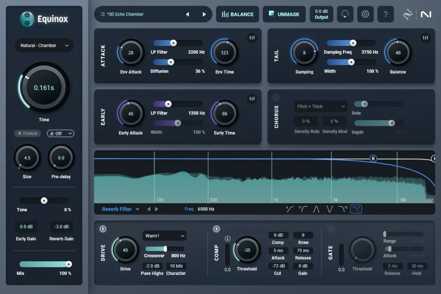This screenshot has width=441, height=294.
Task: Open the Reverb Filter selector menu
Action: point(121,209)
